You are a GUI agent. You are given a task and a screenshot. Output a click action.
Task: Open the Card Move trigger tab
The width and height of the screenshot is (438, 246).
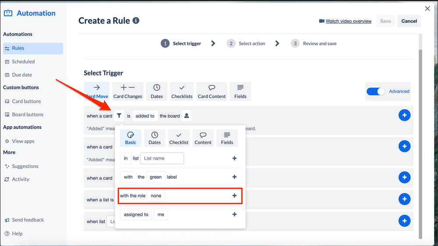pos(96,91)
